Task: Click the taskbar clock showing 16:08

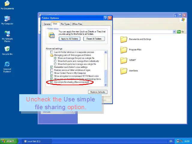Action: click(x=187, y=141)
